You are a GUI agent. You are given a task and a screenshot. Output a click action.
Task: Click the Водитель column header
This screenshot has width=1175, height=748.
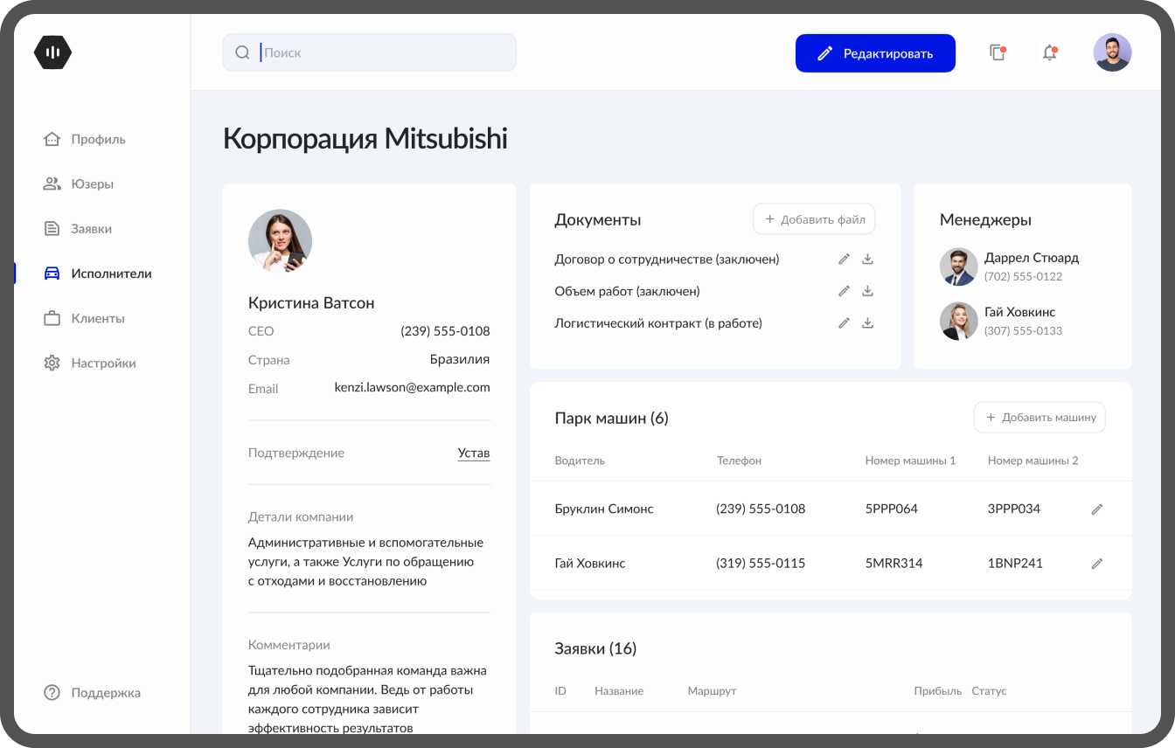coord(580,461)
